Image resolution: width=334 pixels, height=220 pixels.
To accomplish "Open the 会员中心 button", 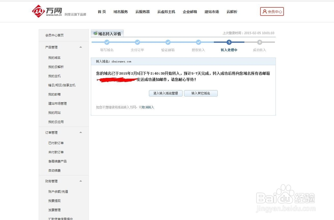I will (272, 11).
